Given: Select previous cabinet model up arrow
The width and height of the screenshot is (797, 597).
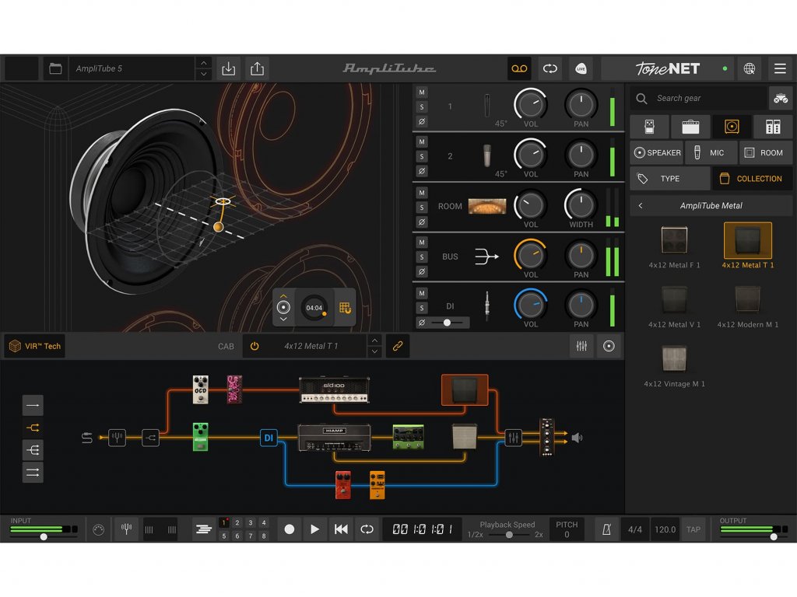Looking at the screenshot, I should 374,340.
